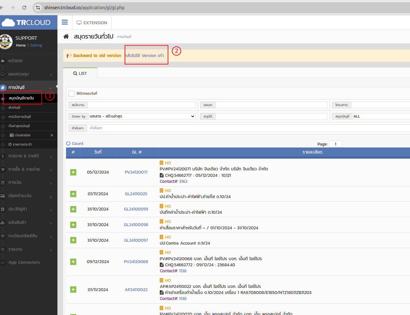This screenshot has width=410, height=315.
Task: Click the Home link under SUPPORT
Action: tap(21, 45)
